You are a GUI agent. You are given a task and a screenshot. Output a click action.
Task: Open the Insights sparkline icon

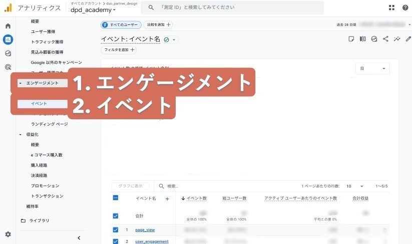tap(397, 39)
